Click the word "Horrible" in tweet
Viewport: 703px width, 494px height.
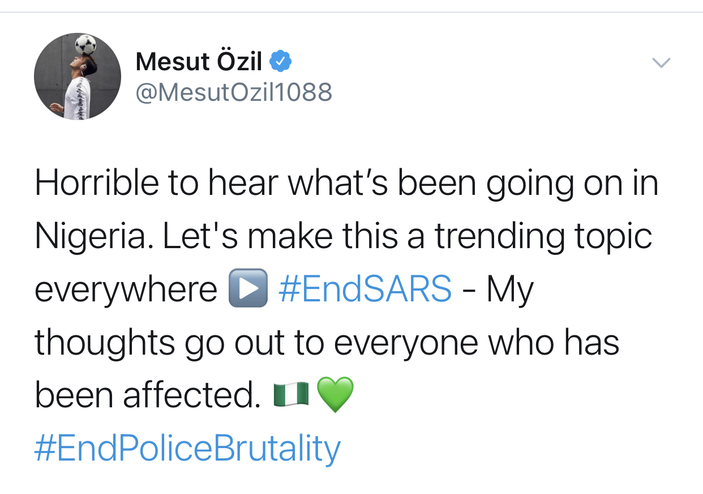tap(96, 183)
